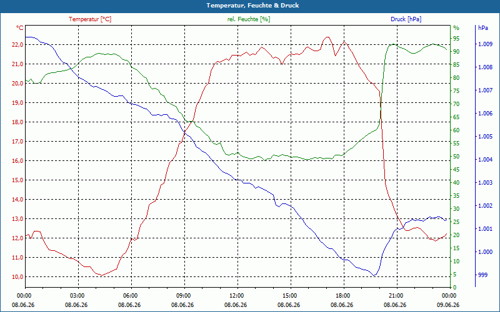Click the '1.004' pressure axis value
500x312 pixels.
tap(485, 160)
